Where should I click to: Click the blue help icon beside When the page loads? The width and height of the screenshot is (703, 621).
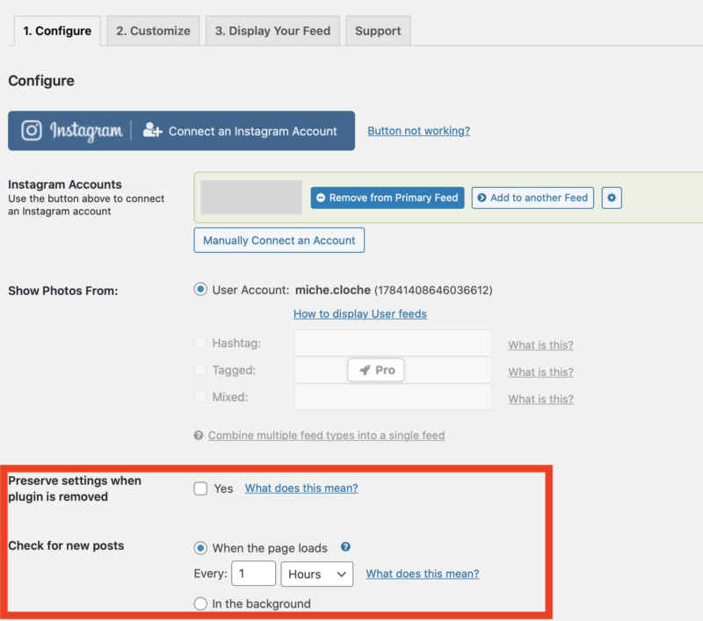click(x=345, y=546)
